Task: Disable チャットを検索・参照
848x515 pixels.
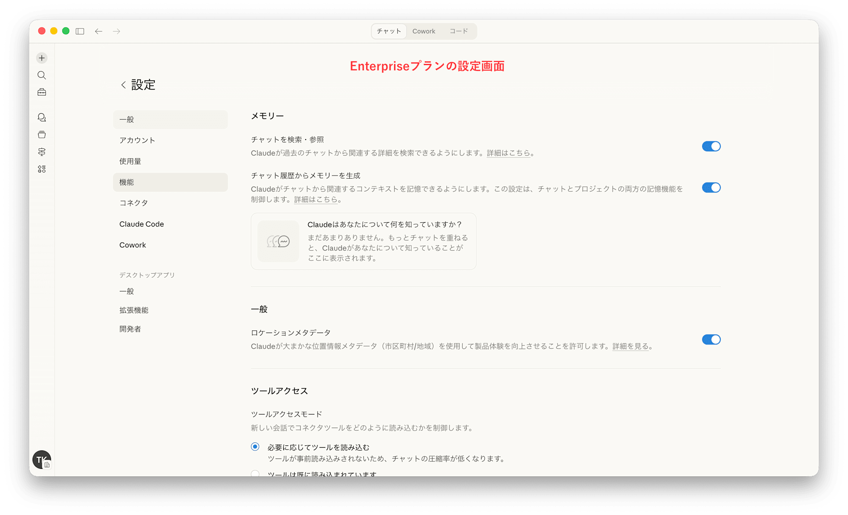Action: (711, 146)
